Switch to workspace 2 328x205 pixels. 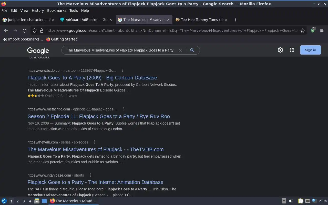17,201
